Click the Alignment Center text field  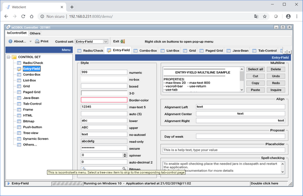click(240, 114)
